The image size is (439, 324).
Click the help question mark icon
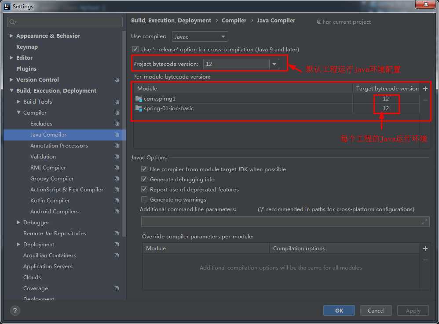[15, 310]
